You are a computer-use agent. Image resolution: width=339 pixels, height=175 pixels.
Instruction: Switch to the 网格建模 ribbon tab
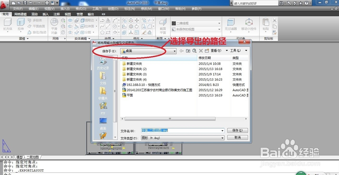[x=21, y=14]
